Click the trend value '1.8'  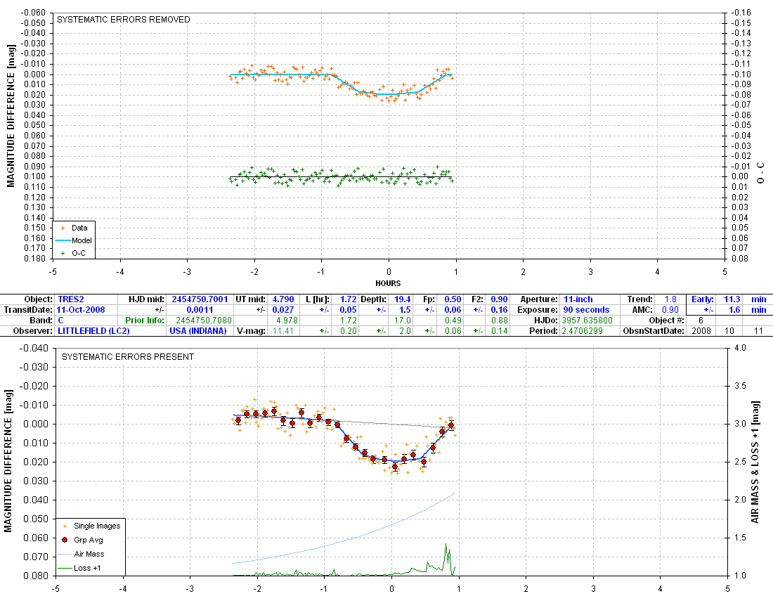(x=670, y=299)
